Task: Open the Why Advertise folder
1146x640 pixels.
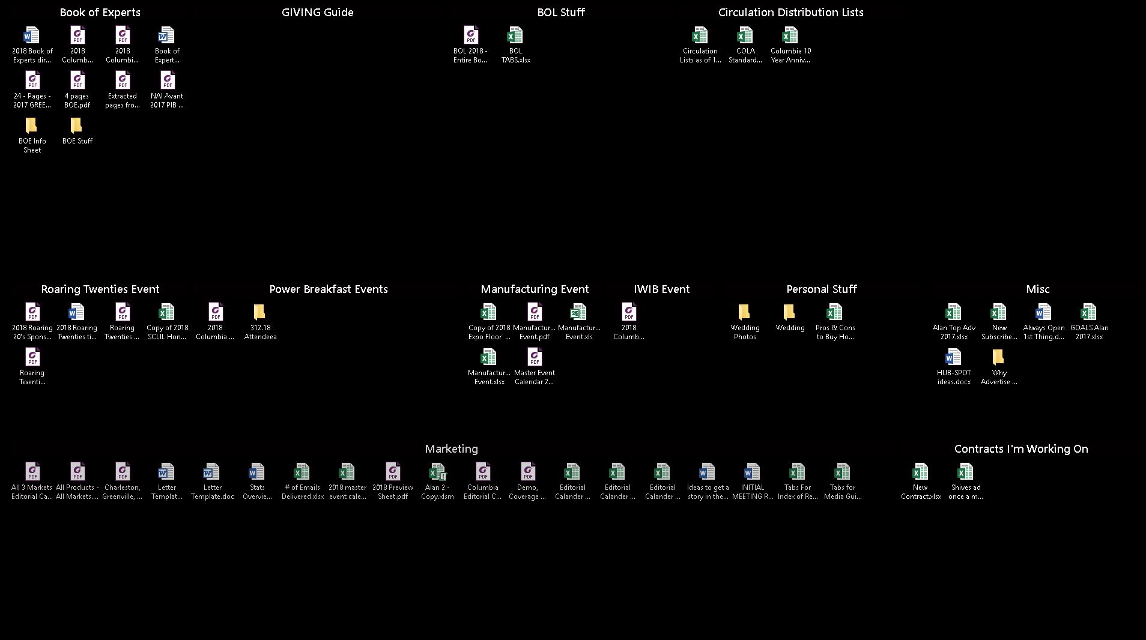Action: [x=999, y=366]
